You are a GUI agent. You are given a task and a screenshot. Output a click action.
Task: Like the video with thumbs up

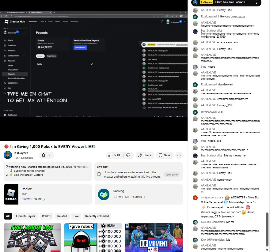114,155
